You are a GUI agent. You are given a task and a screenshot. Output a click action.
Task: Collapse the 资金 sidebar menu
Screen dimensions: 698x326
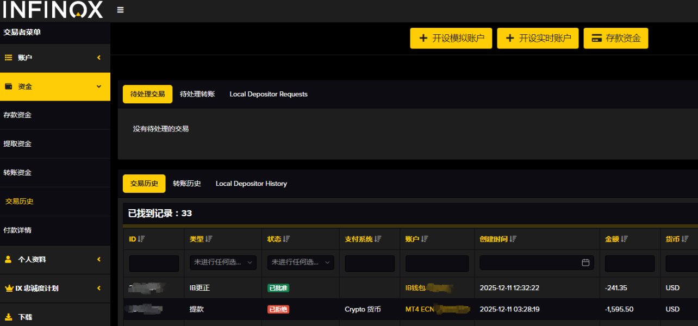click(55, 86)
